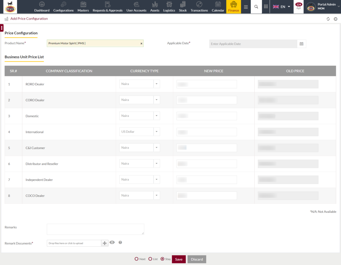
Task: Click the Drop files upload field
Action: [74, 243]
